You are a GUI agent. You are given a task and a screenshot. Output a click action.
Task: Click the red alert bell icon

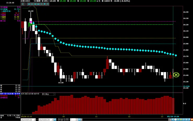[x=192, y=119]
